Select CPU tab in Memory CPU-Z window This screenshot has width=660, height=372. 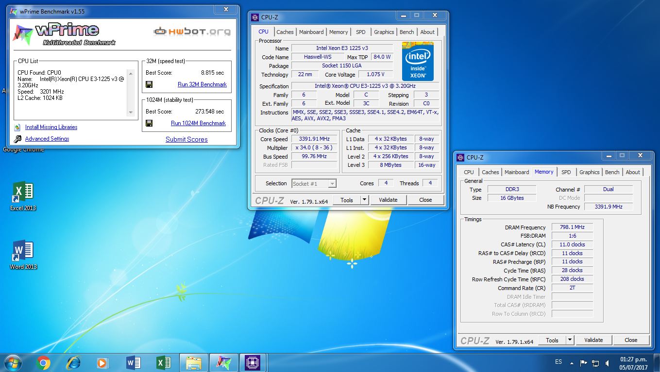tap(469, 172)
